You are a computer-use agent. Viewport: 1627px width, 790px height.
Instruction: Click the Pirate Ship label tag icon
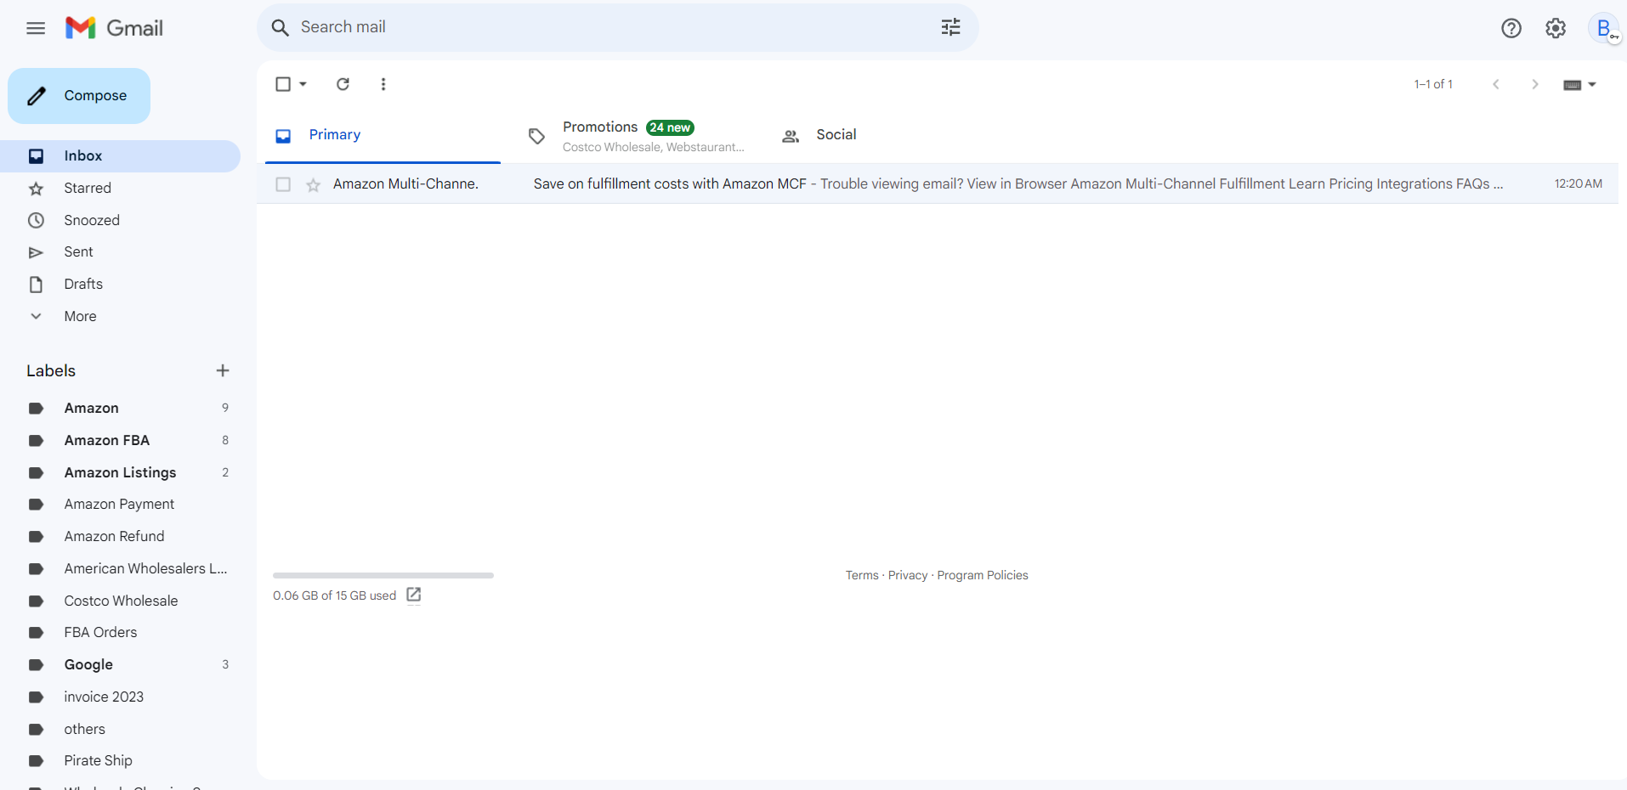click(x=36, y=761)
